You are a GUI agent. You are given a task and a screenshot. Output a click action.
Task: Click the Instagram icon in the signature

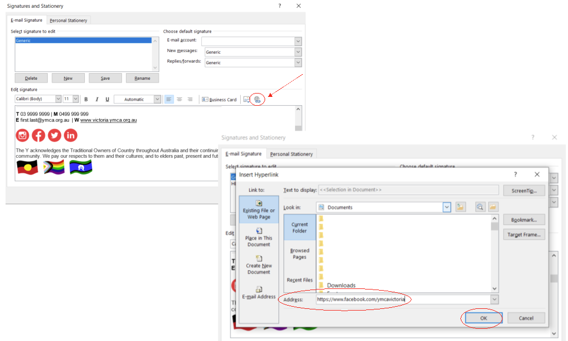point(22,135)
